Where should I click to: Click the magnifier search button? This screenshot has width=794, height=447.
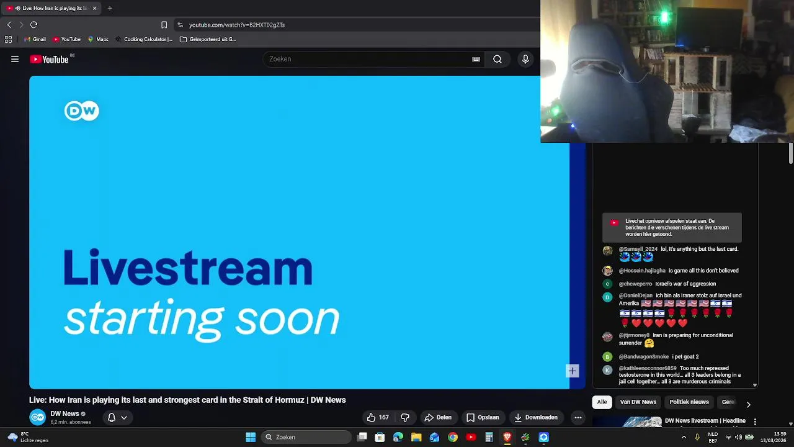pos(497,59)
